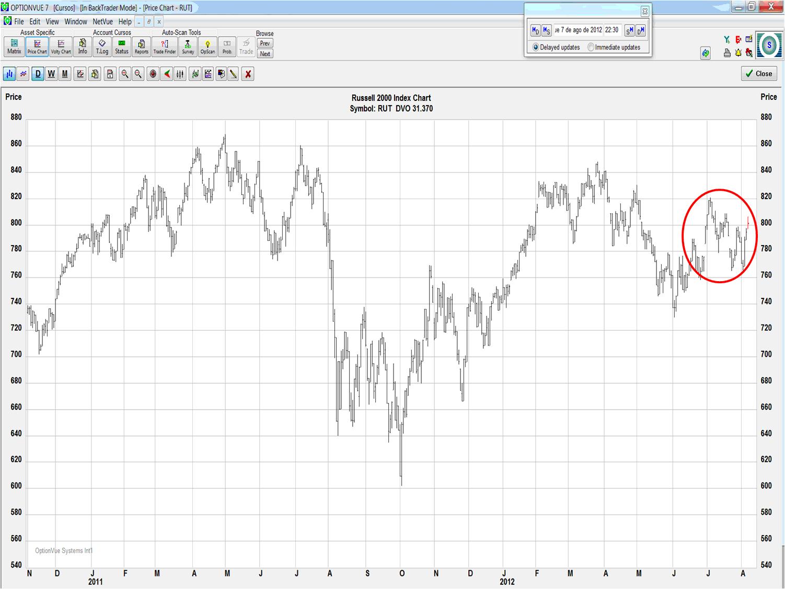Click the red figure with magnifier icon
This screenshot has height=589, width=785.
pyautogui.click(x=749, y=53)
